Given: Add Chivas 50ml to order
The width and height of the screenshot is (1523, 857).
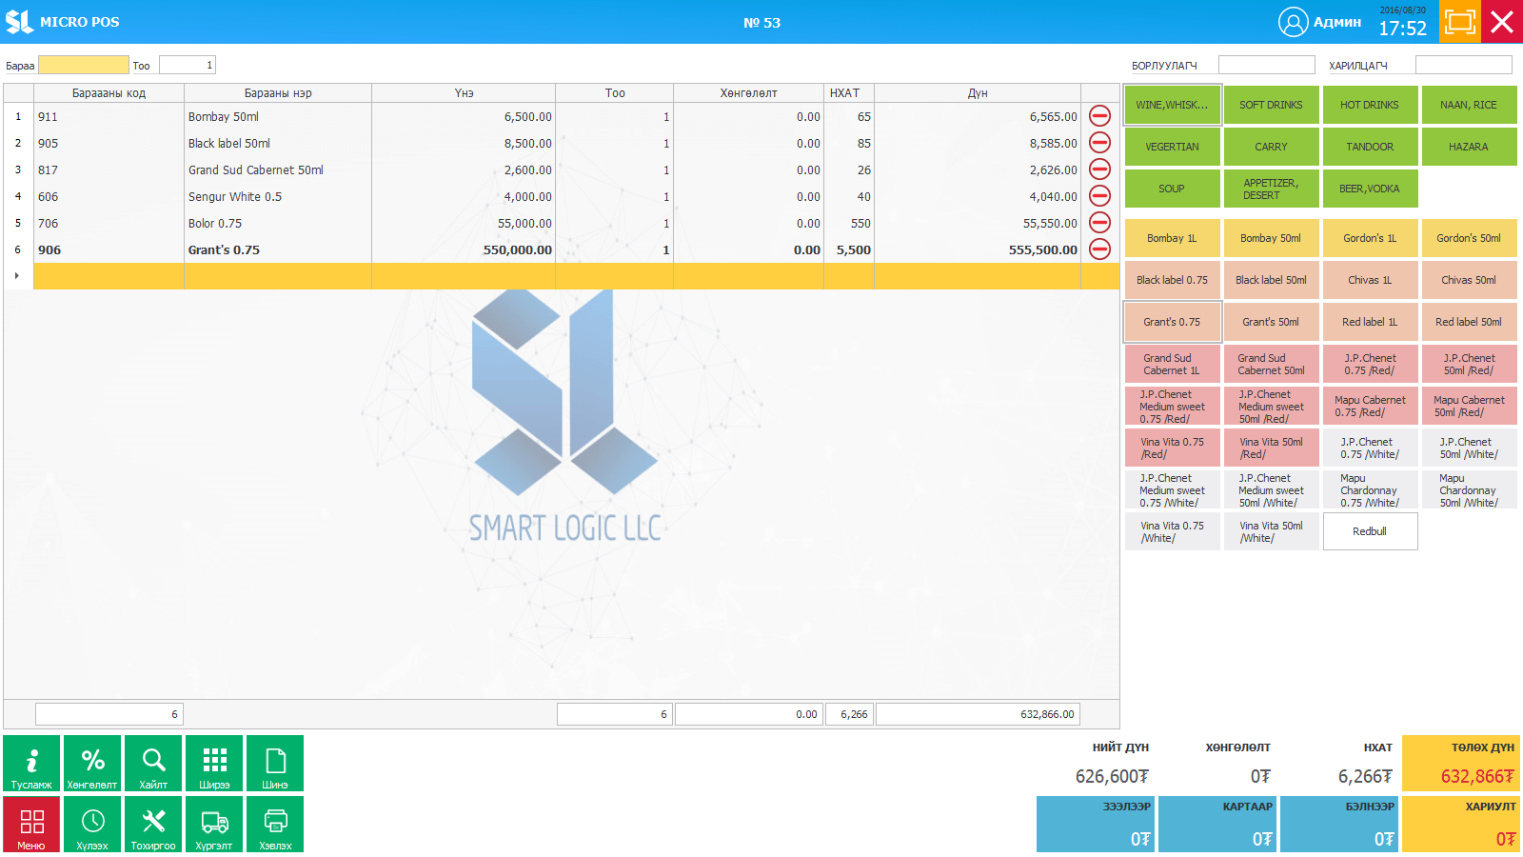Looking at the screenshot, I should click(1469, 280).
